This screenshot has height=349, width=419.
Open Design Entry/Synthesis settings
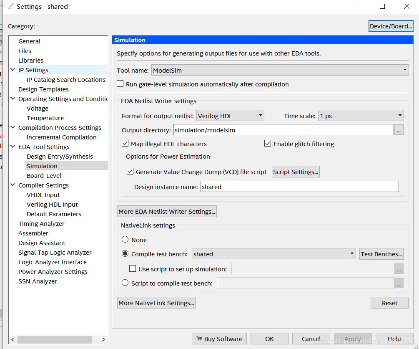[60, 157]
